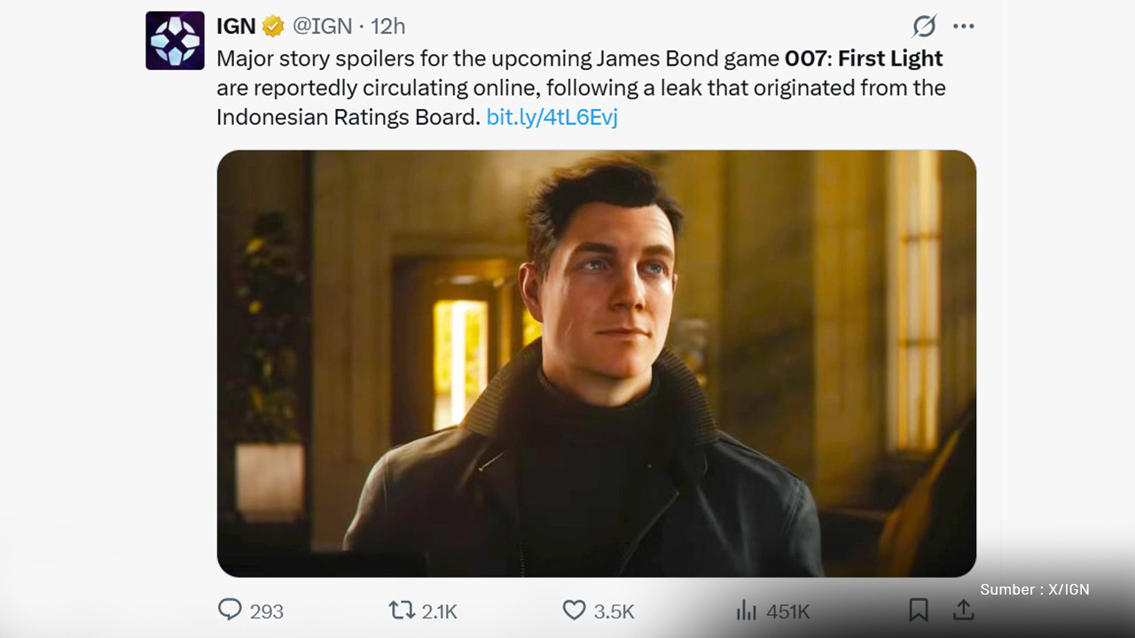
Task: Click the 2.1K reposts count
Action: (x=439, y=611)
